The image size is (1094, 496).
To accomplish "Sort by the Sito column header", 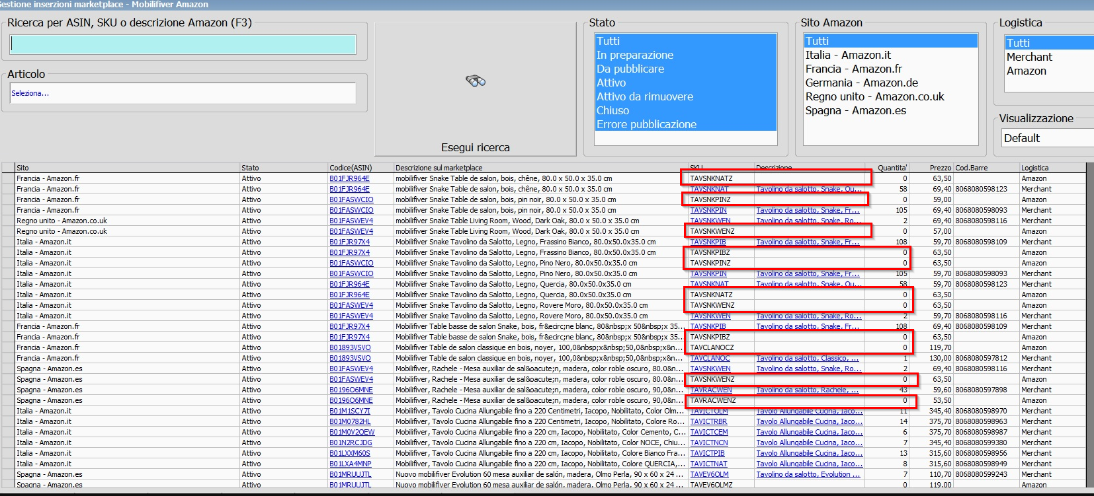I will pyautogui.click(x=127, y=168).
